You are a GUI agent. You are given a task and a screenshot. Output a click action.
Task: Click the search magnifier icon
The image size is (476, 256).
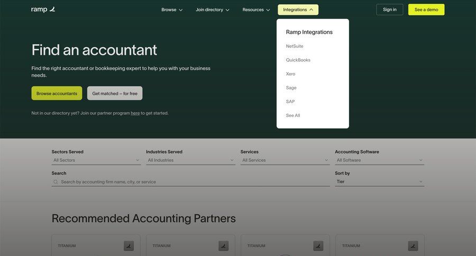tap(56, 182)
